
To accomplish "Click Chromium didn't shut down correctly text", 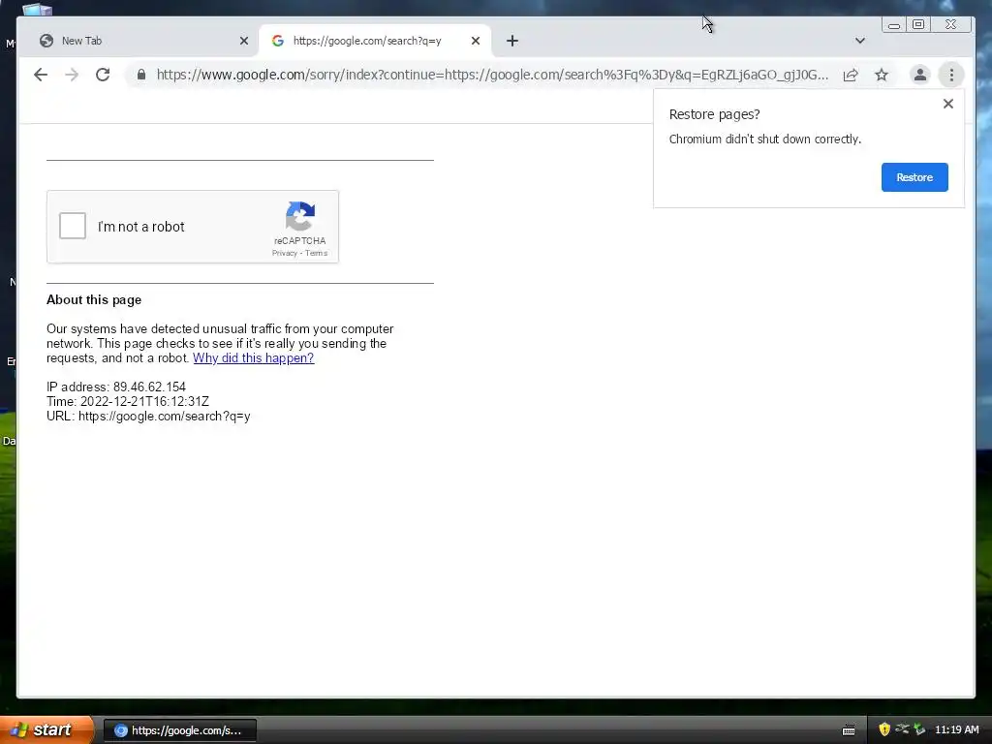I will pos(765,139).
